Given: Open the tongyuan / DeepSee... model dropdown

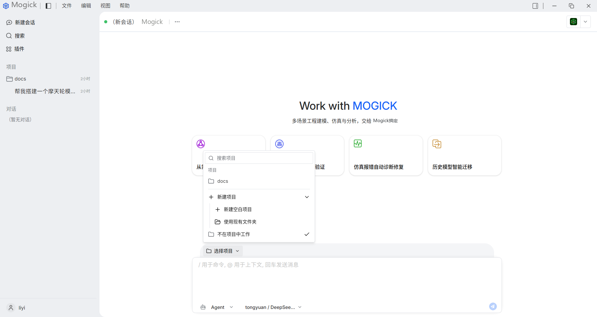Looking at the screenshot, I should [273, 307].
